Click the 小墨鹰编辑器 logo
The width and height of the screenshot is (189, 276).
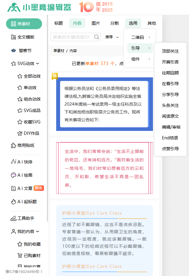point(39,7)
